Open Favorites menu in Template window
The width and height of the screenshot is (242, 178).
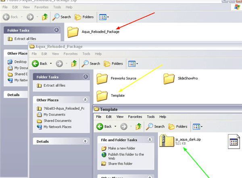pyautogui.click(x=135, y=117)
